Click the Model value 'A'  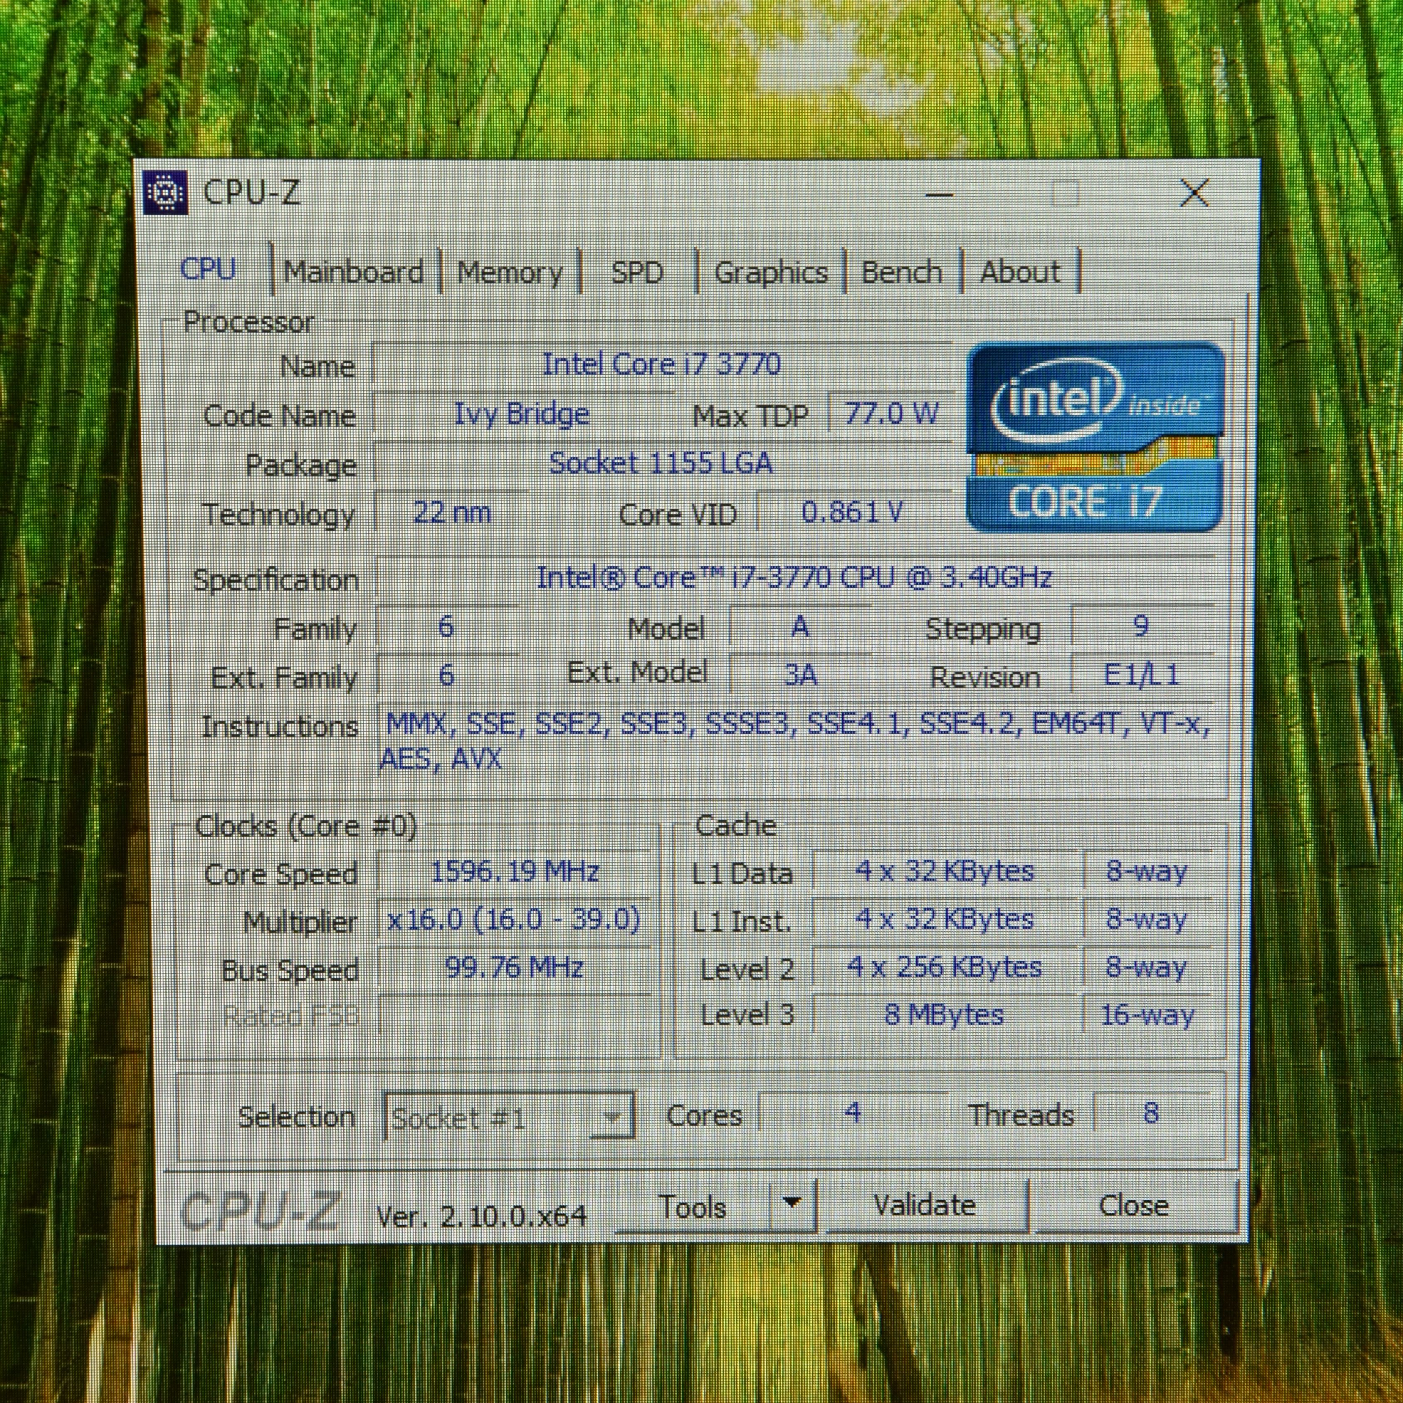click(800, 627)
